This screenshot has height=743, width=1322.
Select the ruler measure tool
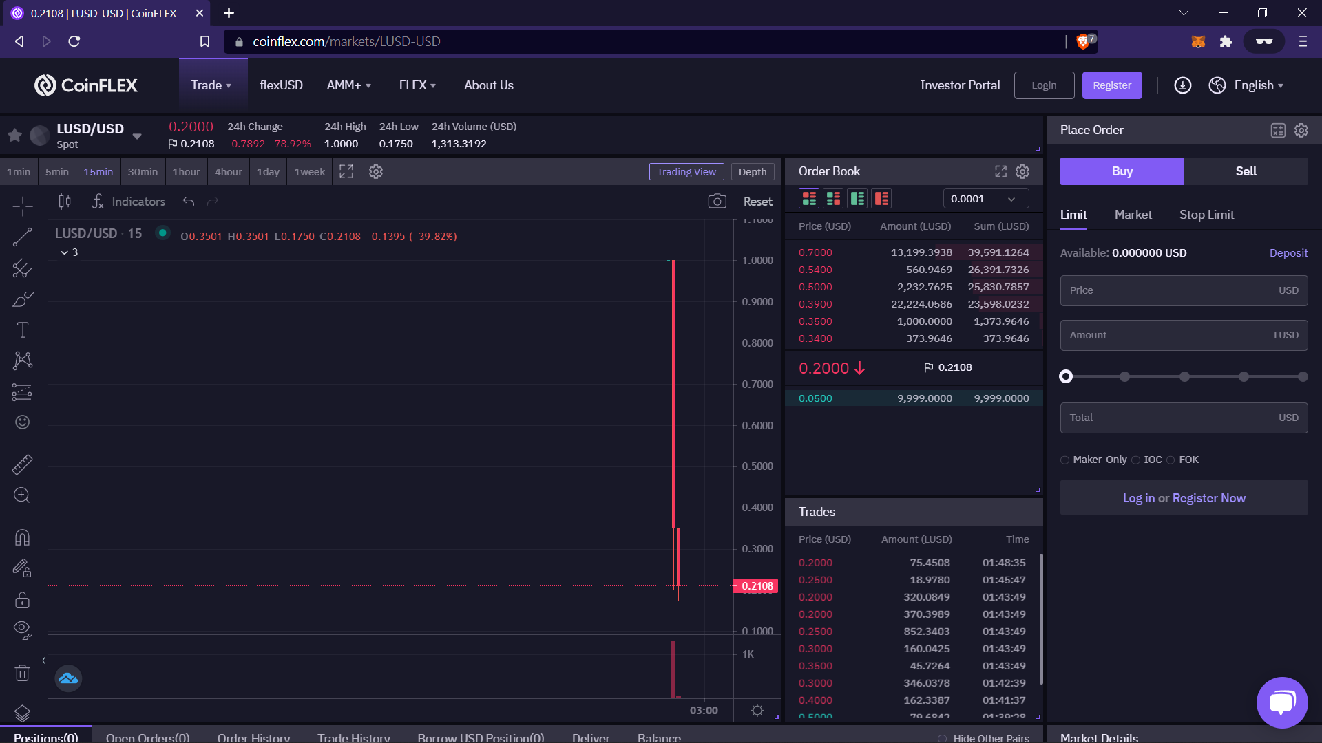[x=22, y=464]
